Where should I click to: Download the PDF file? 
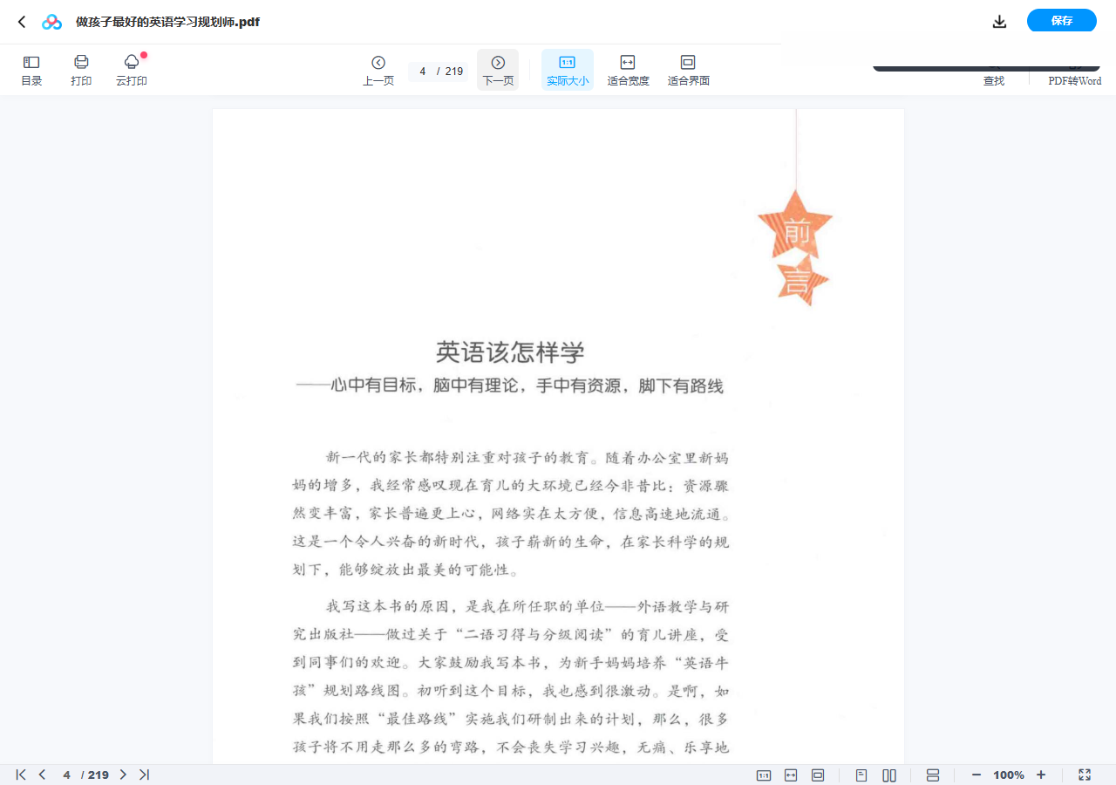coord(999,22)
